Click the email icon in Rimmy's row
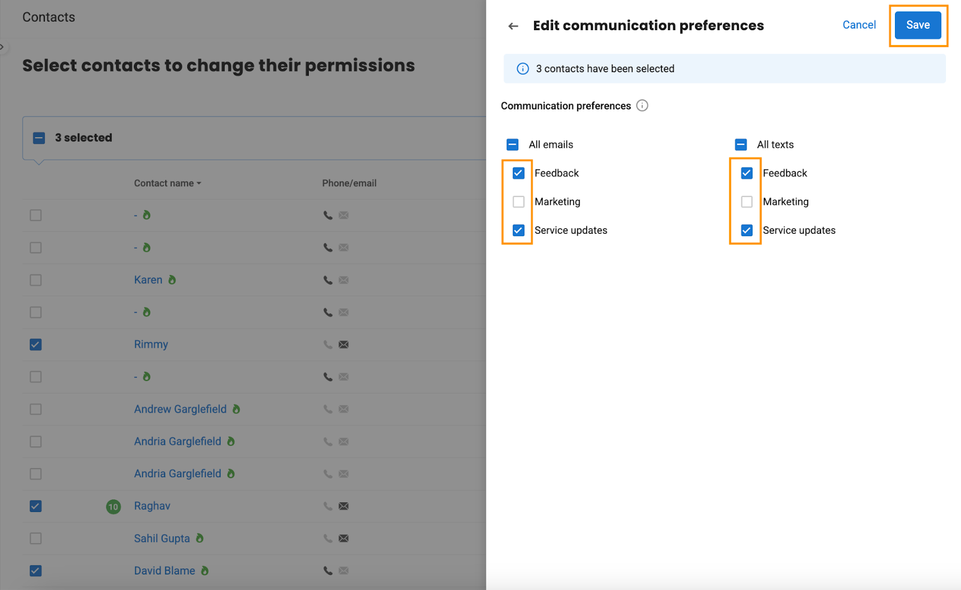This screenshot has height=590, width=961. (x=344, y=344)
